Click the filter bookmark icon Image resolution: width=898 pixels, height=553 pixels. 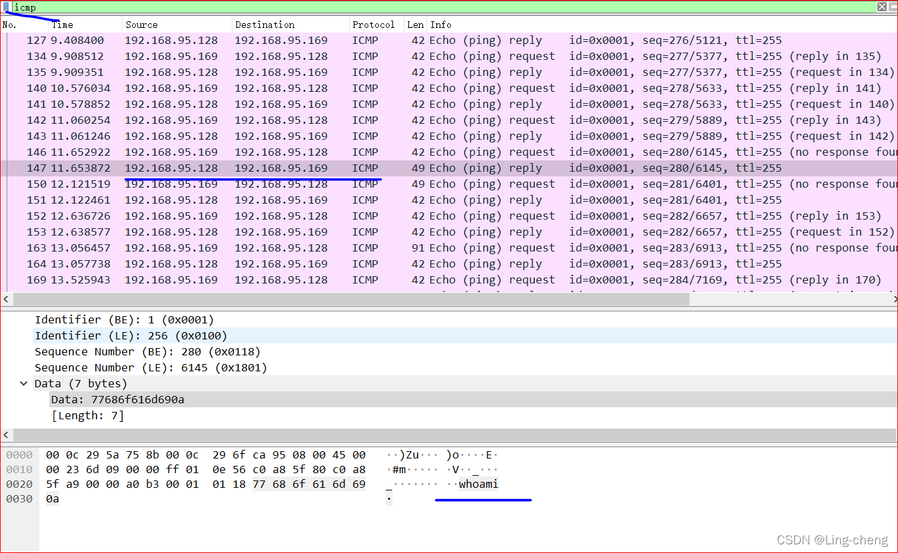(x=6, y=7)
